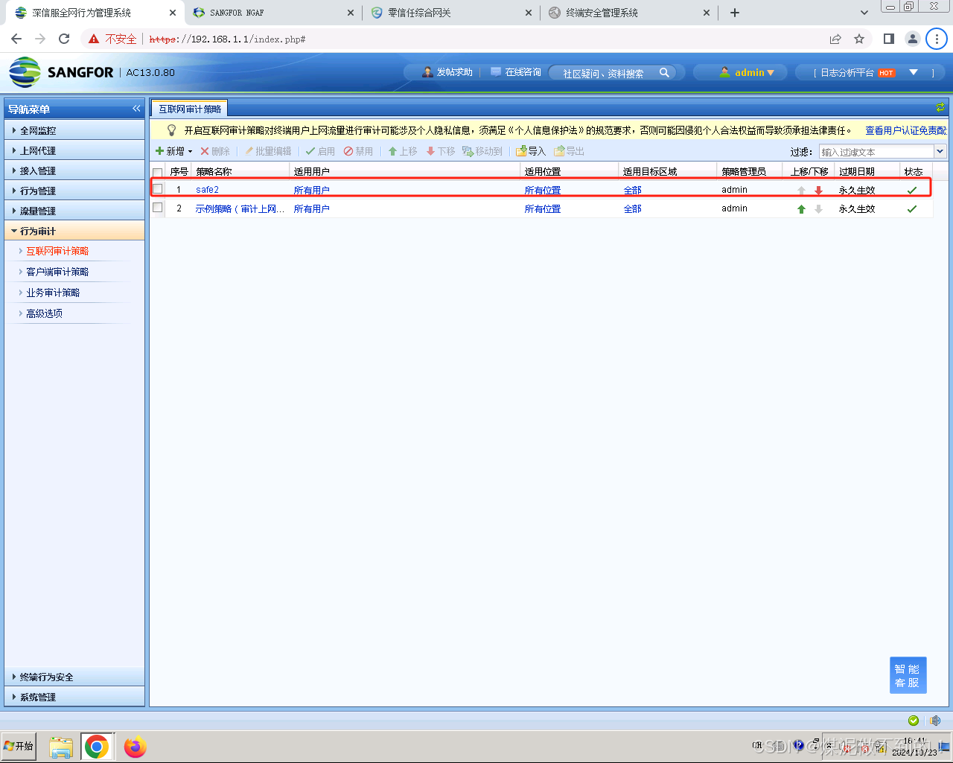Open the 日志分析平台 dropdown arrow
The image size is (953, 763).
pos(914,72)
